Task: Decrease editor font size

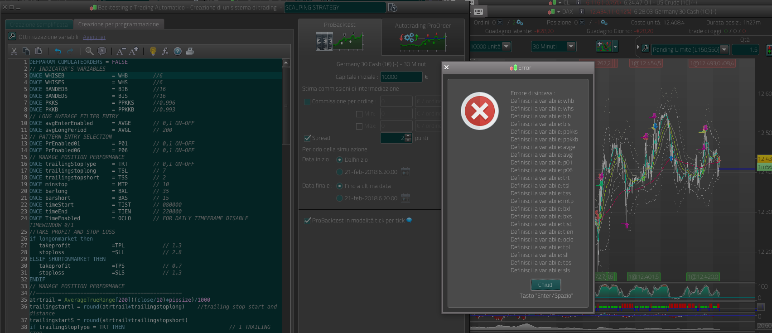Action: coord(121,51)
